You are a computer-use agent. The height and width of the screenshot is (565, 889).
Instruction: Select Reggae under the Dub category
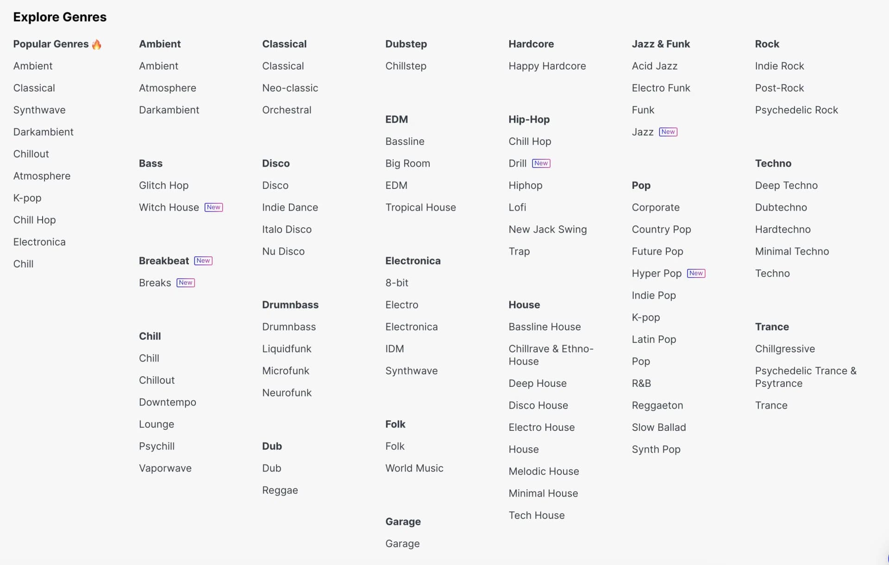[x=280, y=490]
